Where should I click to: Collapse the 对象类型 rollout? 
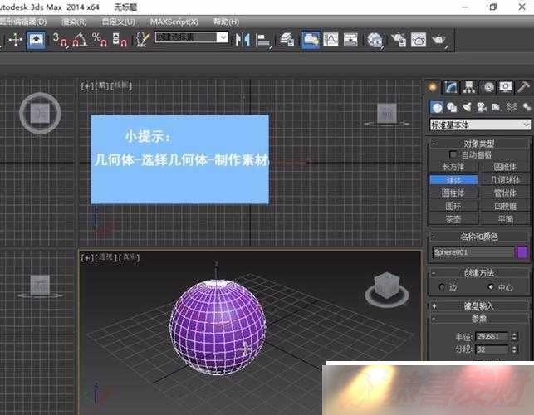478,144
